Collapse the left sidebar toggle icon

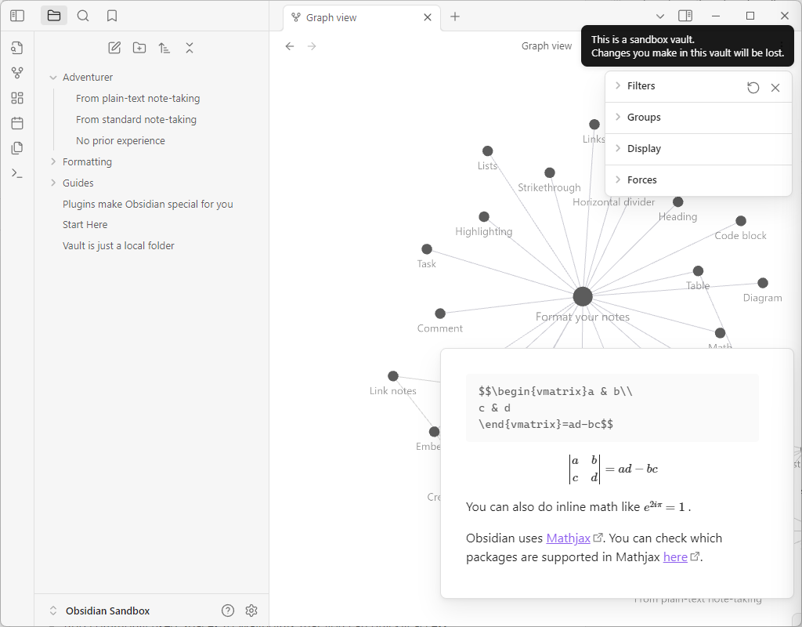17,16
